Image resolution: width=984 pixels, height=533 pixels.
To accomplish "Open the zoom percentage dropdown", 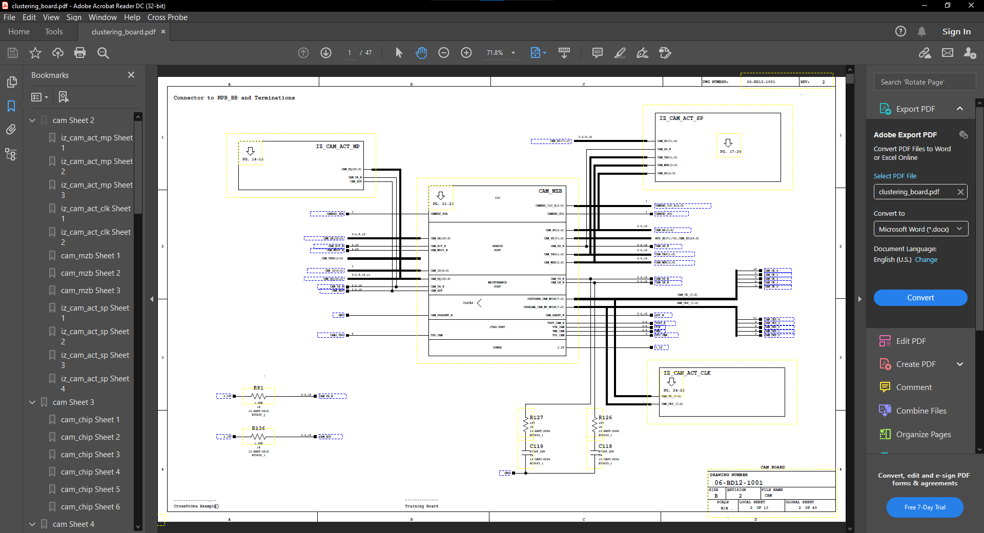I will coord(514,53).
